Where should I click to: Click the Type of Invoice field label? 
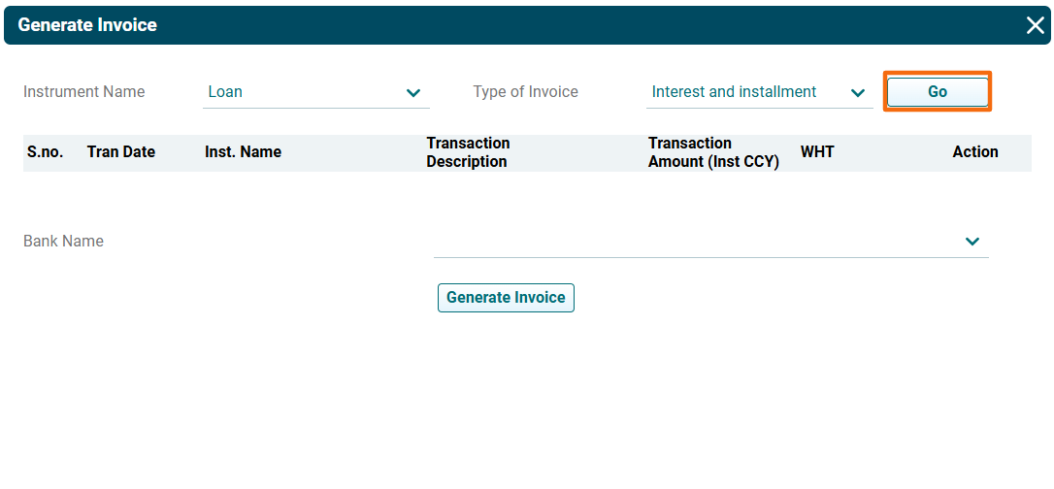pyautogui.click(x=525, y=92)
